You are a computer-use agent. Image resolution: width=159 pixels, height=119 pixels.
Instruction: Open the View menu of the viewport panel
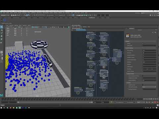7,25
